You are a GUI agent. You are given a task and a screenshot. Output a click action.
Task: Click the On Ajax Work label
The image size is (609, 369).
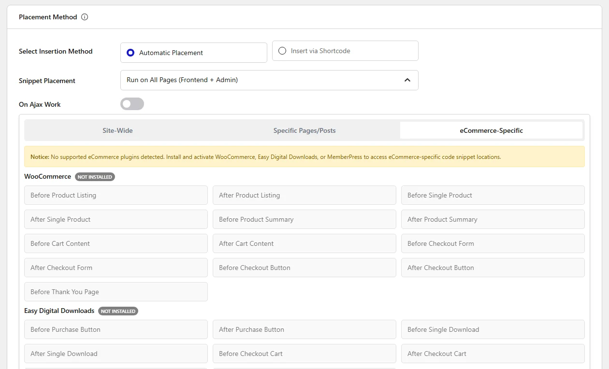point(40,104)
